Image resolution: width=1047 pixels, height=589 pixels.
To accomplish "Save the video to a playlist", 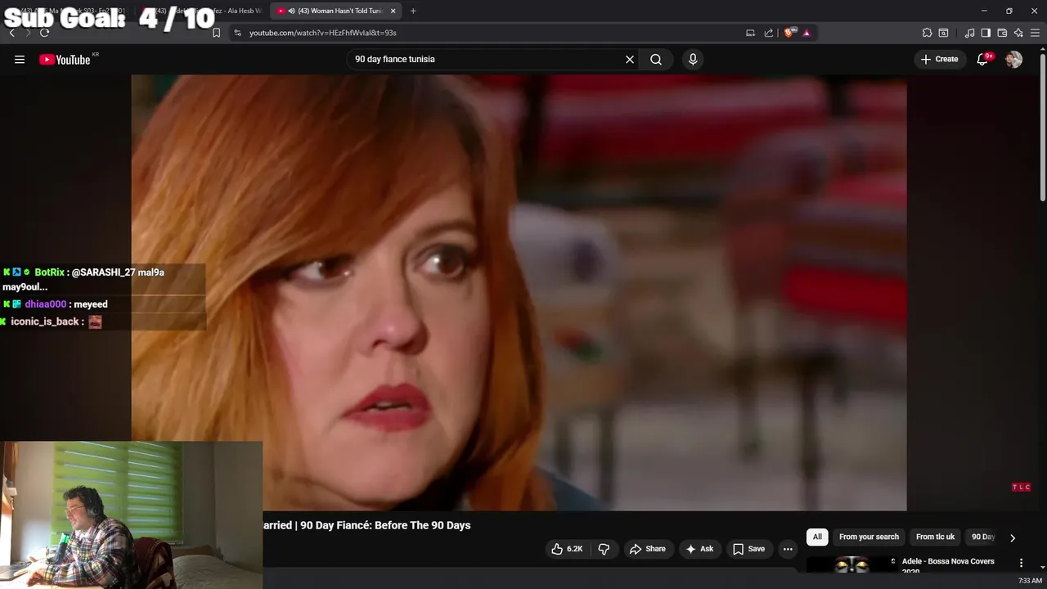I will coord(749,549).
